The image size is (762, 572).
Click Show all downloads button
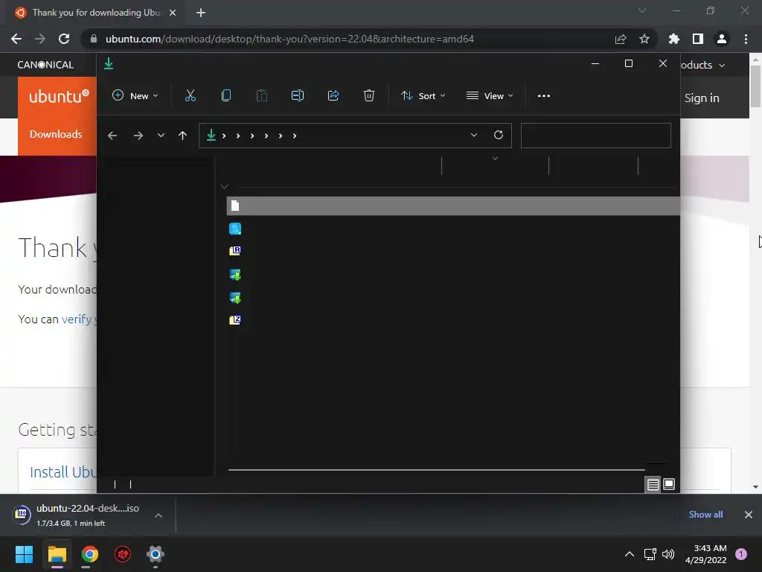point(705,515)
